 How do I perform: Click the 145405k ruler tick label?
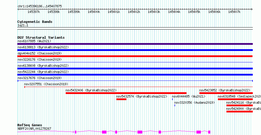coord(194,12)
